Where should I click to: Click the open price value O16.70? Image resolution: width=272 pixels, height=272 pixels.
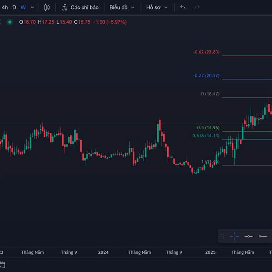pyautogui.click(x=27, y=22)
